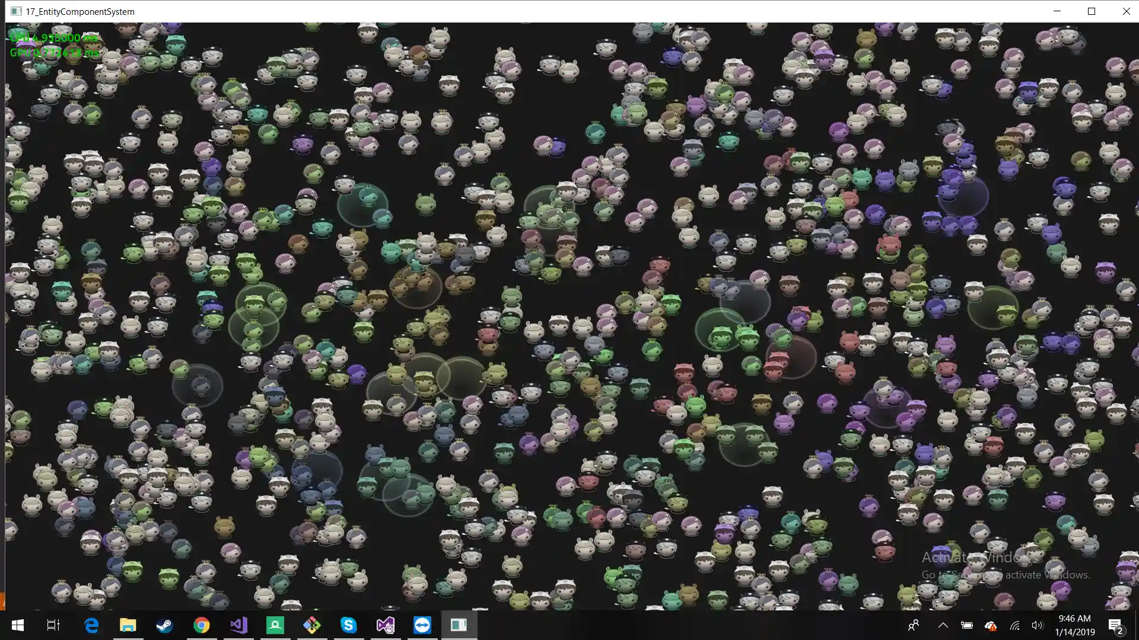Launch TeamViewer from the taskbar
The image size is (1139, 640).
click(x=423, y=625)
